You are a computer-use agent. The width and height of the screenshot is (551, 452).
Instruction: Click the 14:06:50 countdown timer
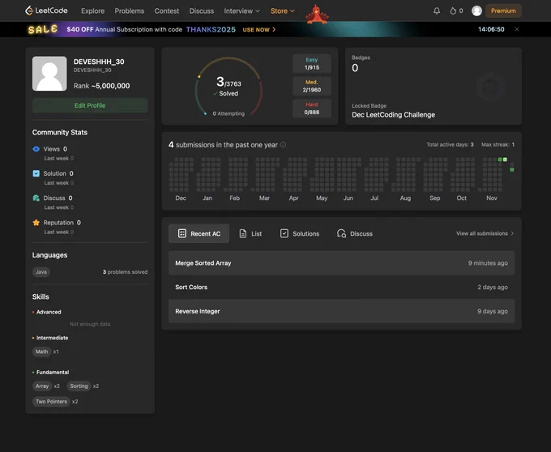click(491, 29)
